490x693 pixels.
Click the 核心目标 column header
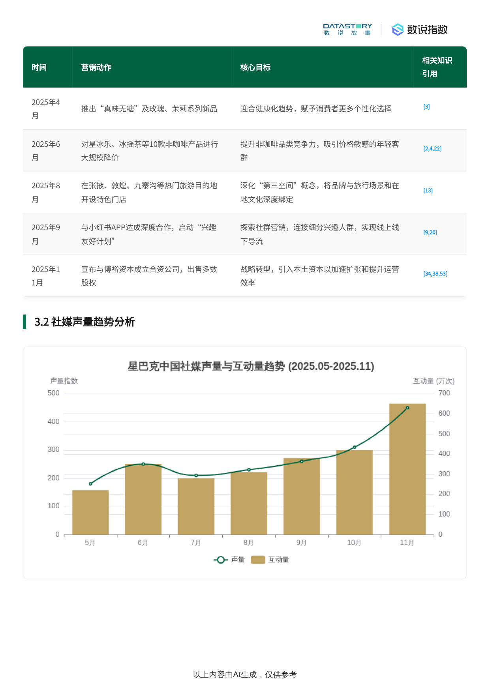pyautogui.click(x=255, y=67)
